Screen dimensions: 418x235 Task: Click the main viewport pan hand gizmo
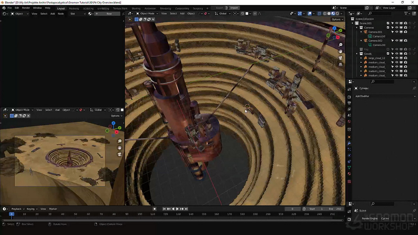coord(340,52)
